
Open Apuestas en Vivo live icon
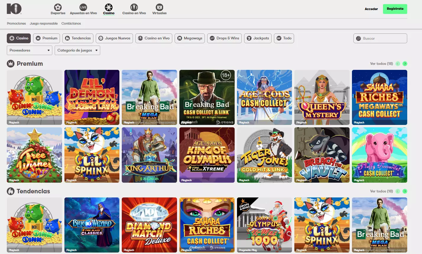pos(83,7)
